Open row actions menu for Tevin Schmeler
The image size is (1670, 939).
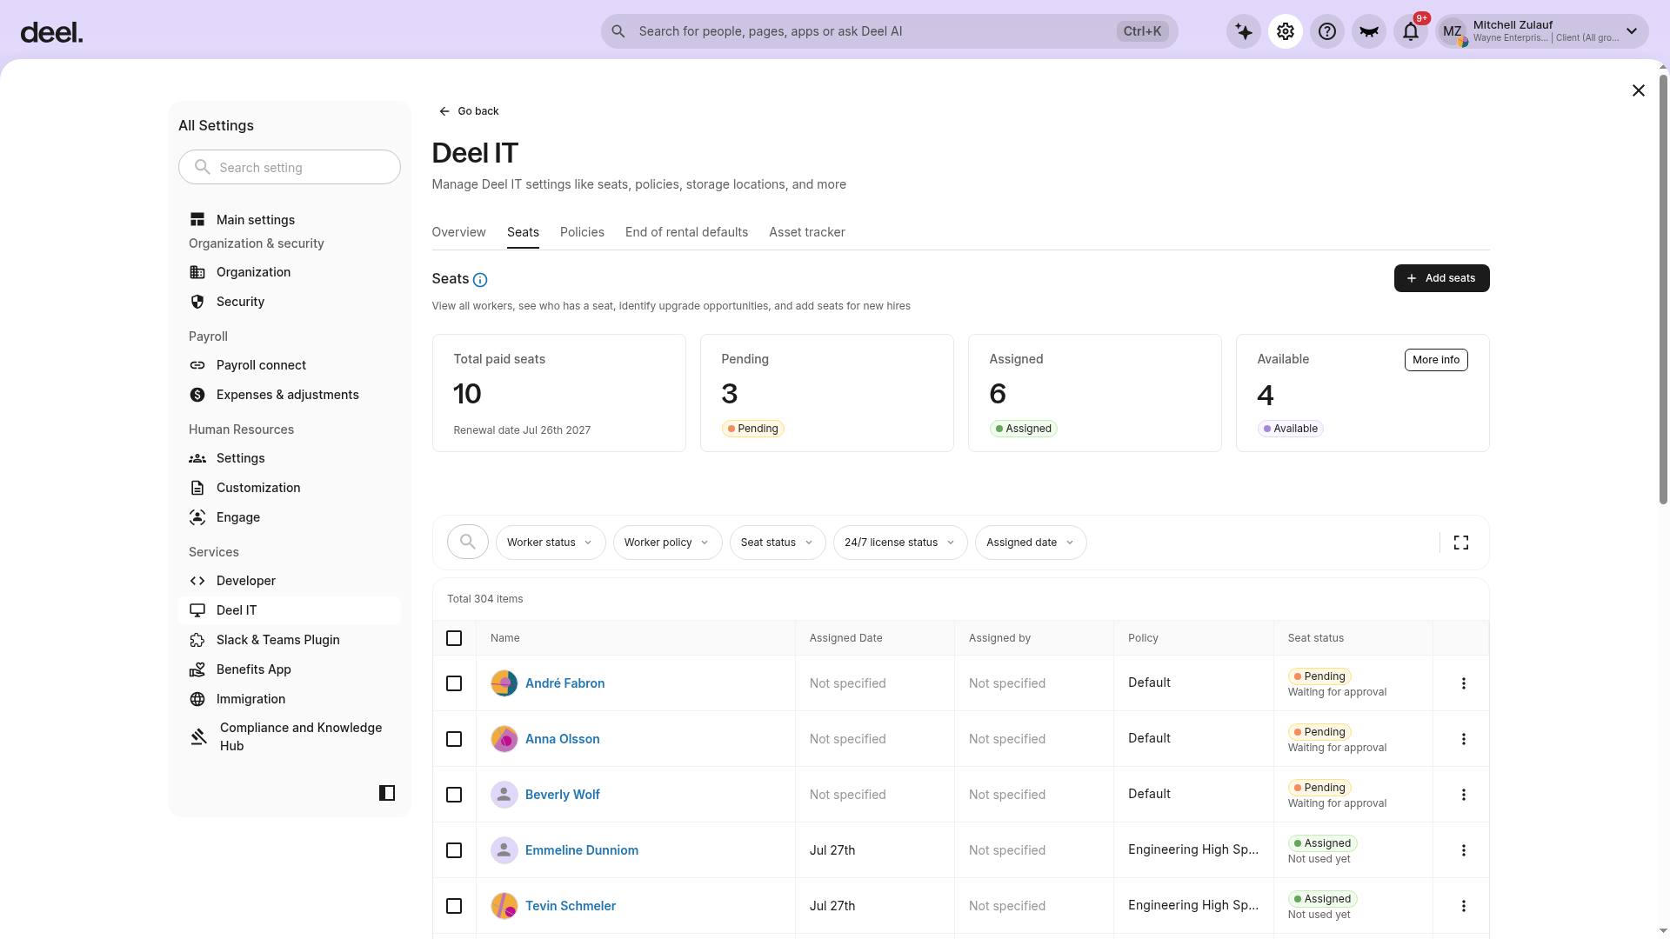[x=1464, y=906]
